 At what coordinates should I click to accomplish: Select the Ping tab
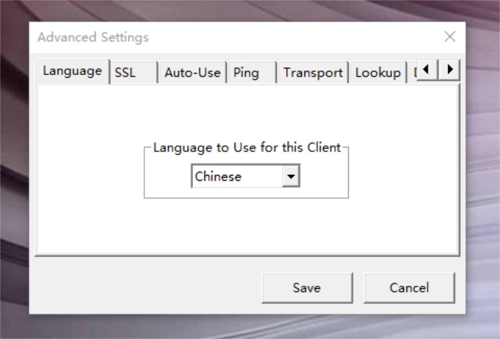click(251, 72)
